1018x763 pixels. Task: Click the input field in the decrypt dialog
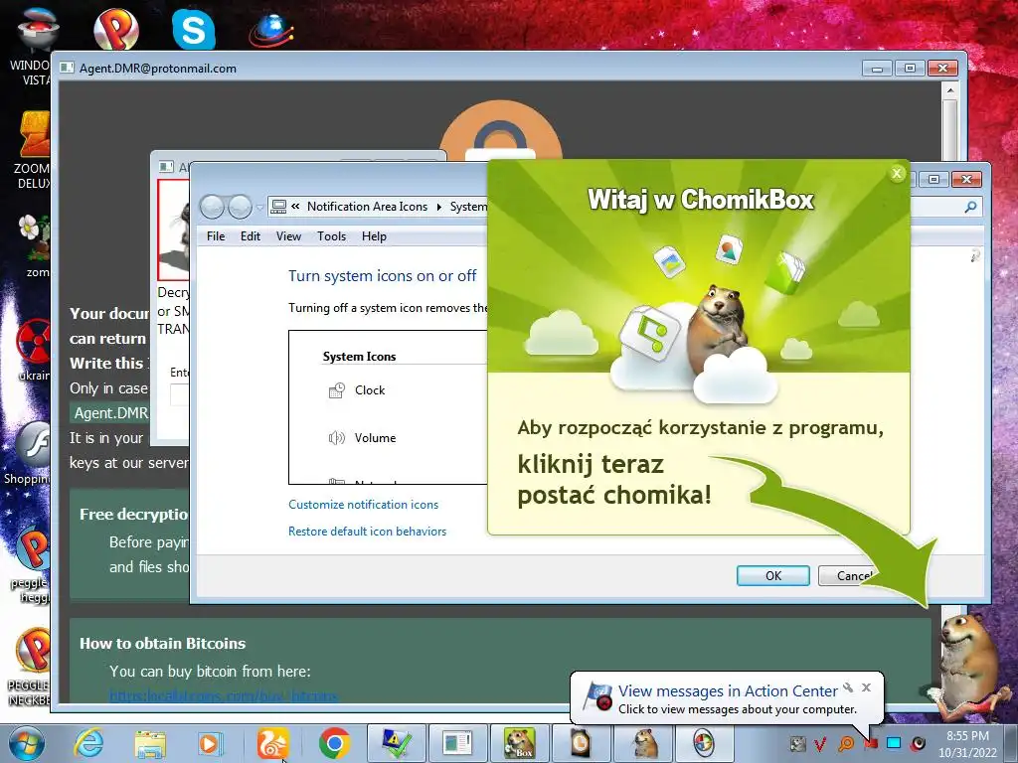coord(180,394)
